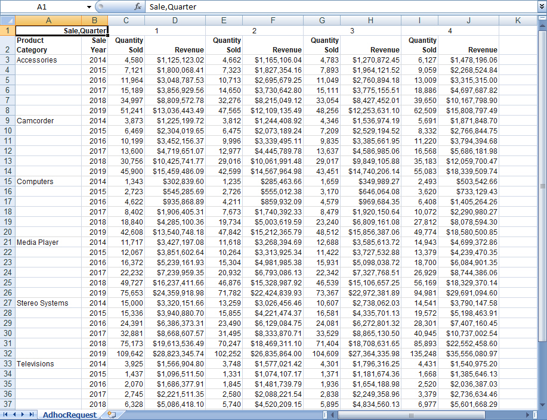Expand the formula bar

click(542, 7)
